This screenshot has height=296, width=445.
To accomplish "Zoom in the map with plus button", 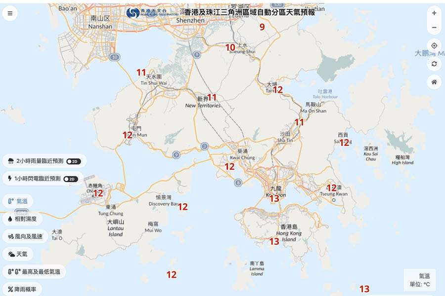I will (x=434, y=13).
